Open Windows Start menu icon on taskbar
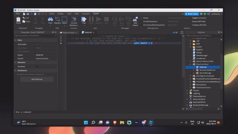 click(86, 122)
